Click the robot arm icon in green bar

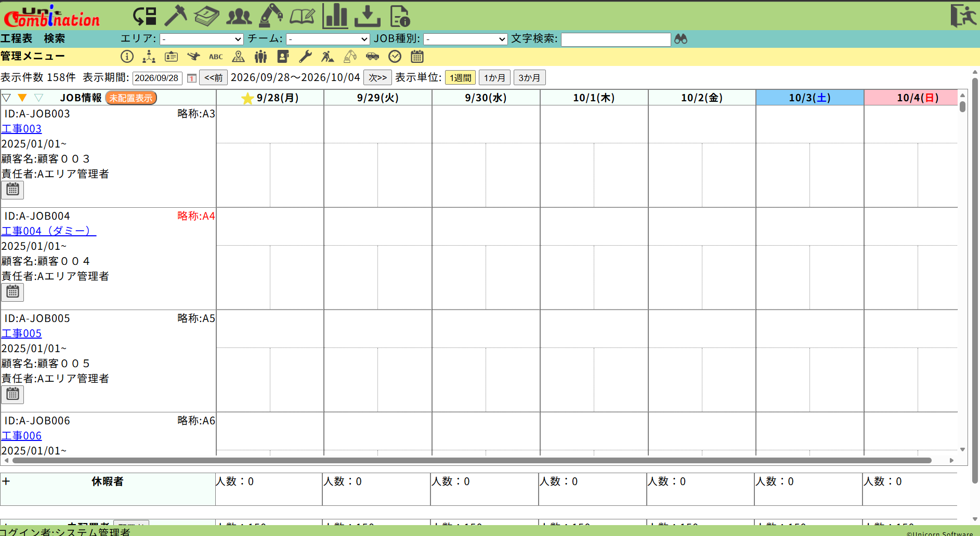click(x=271, y=16)
